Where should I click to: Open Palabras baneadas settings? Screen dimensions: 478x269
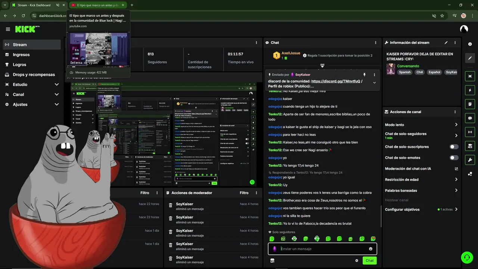point(421,191)
